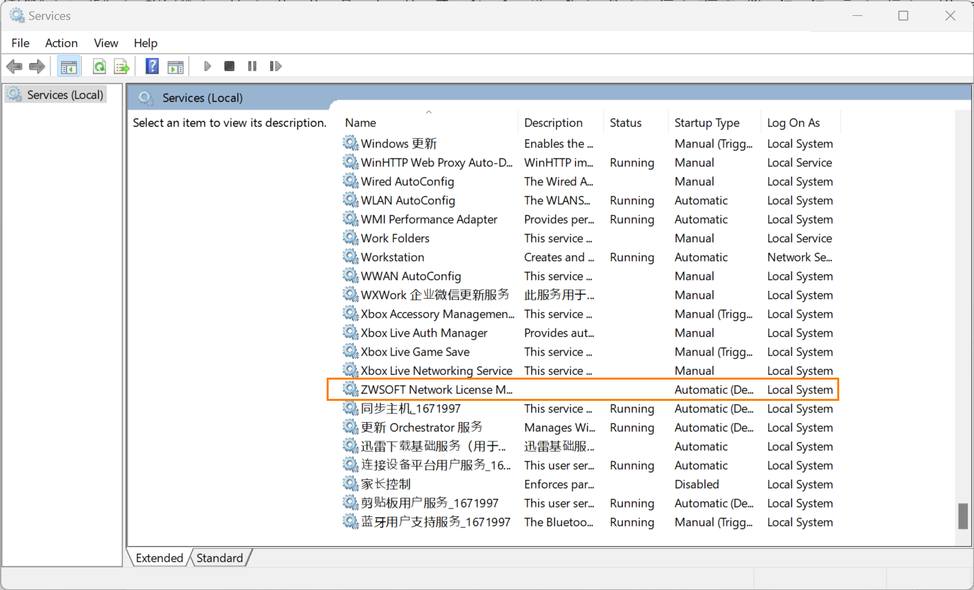Click 'Provides aut...' description cell
Screen dimensions: 974x590
click(559, 333)
